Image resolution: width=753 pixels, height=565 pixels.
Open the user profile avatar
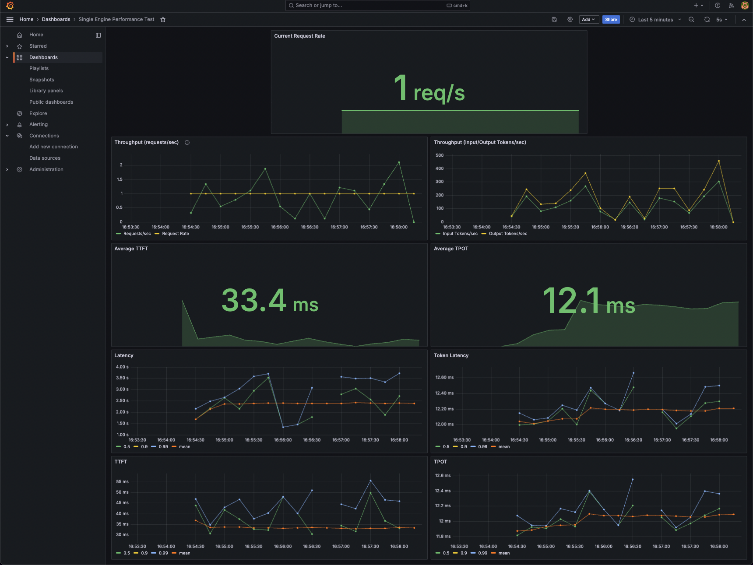pyautogui.click(x=745, y=6)
